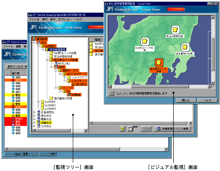Click the 緊急 event icon
The width and height of the screenshot is (220, 171).
[13, 125]
